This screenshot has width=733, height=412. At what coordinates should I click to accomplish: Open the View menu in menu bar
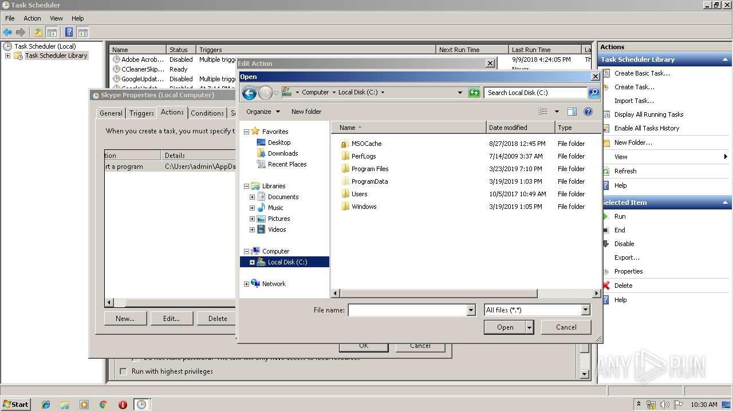(x=56, y=18)
